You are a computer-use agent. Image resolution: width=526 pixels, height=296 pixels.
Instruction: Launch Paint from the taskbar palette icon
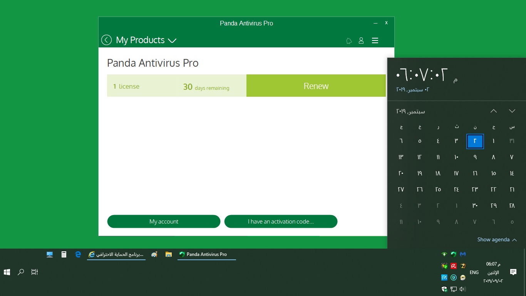[154, 254]
